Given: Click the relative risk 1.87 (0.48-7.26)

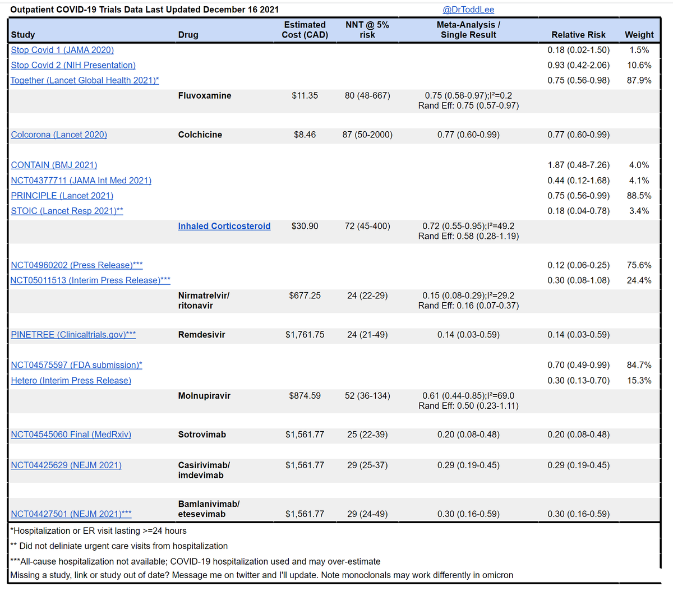Looking at the screenshot, I should (x=579, y=165).
